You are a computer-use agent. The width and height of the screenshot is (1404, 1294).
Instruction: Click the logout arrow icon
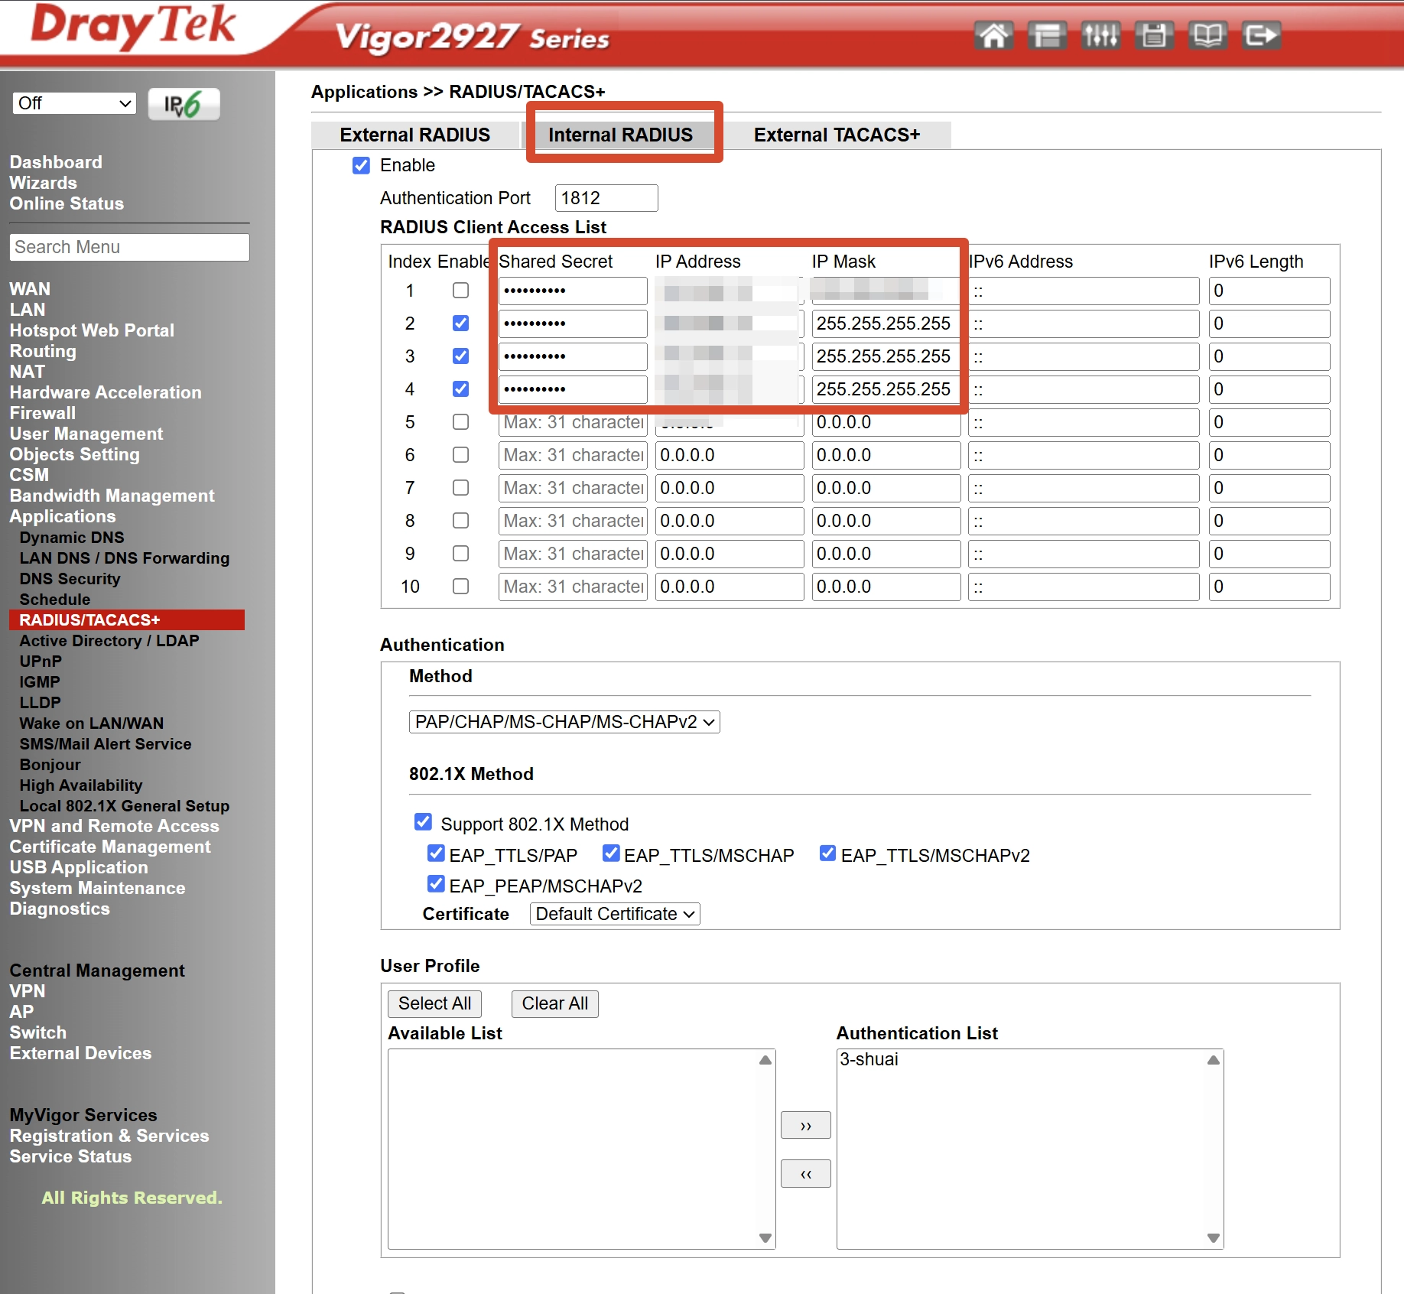(1261, 36)
